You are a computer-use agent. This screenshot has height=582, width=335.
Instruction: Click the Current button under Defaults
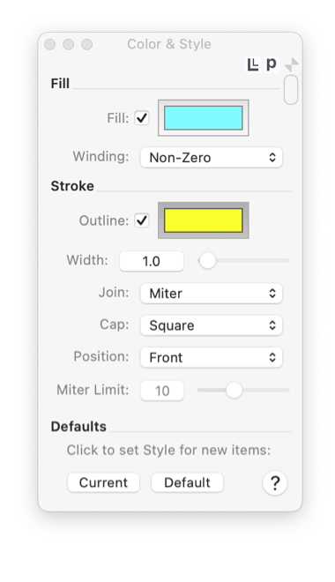pos(103,482)
